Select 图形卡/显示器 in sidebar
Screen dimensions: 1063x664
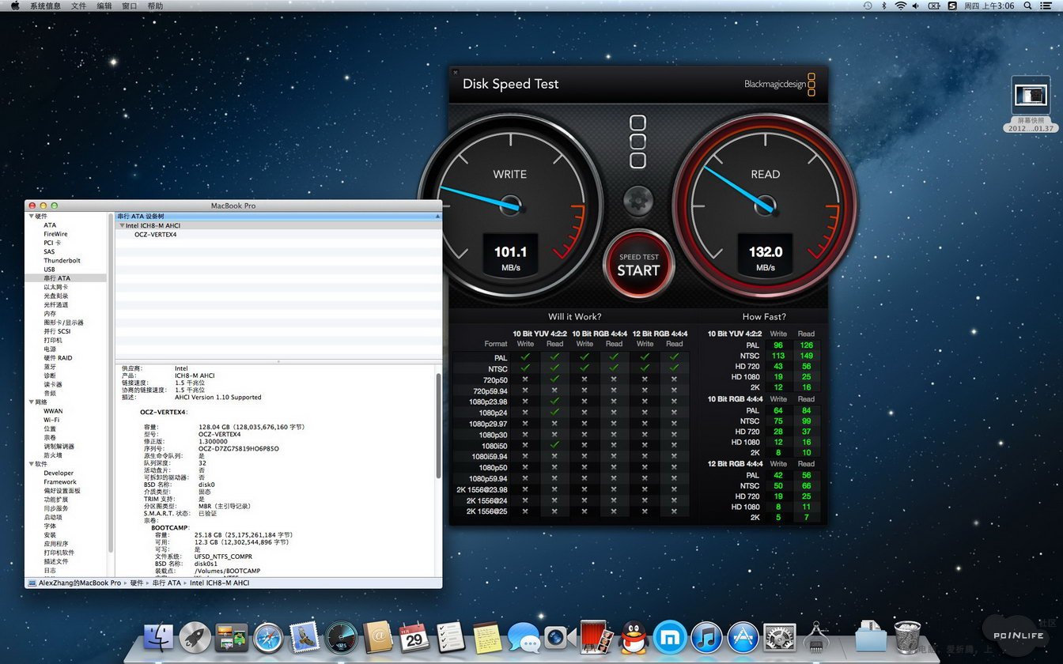(63, 323)
